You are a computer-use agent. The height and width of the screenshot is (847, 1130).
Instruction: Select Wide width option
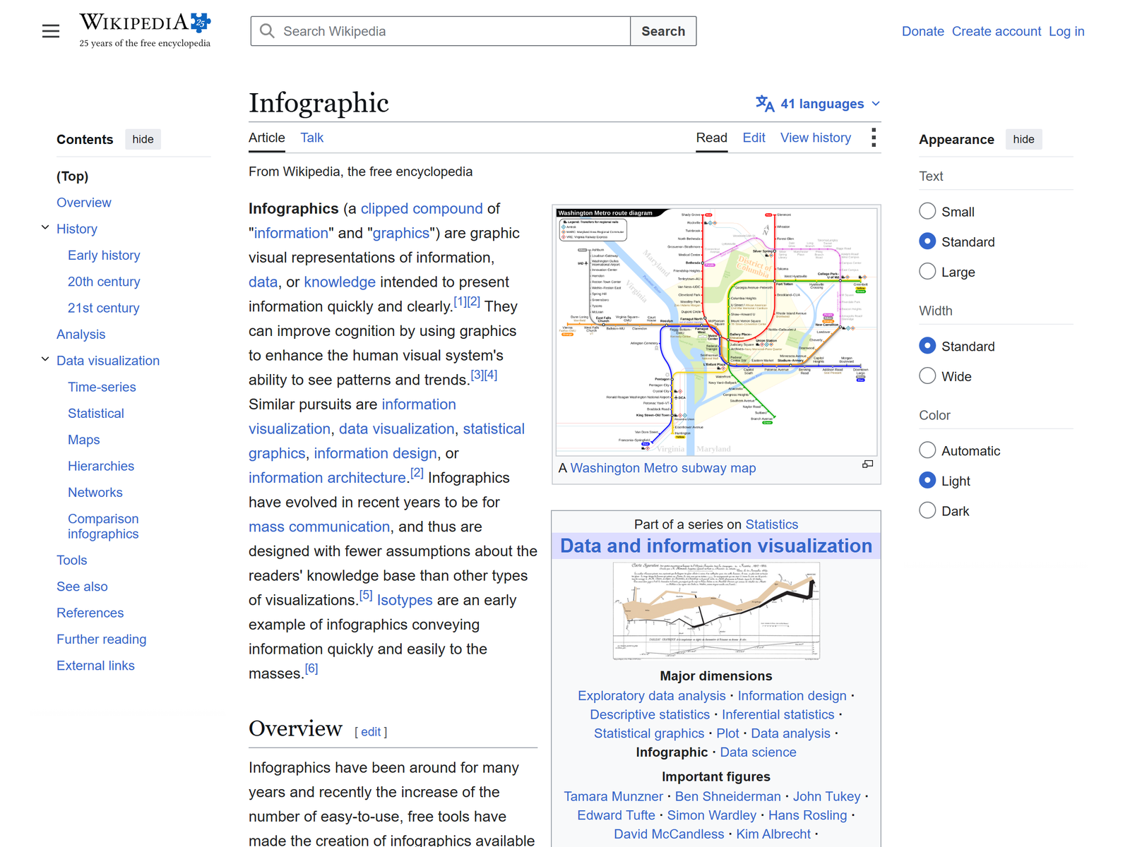tap(927, 376)
